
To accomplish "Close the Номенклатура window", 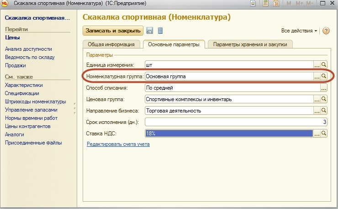I will 333,3.
